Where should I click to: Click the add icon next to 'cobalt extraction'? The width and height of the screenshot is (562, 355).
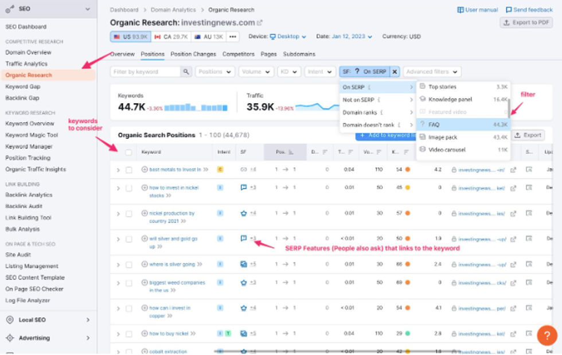click(145, 351)
